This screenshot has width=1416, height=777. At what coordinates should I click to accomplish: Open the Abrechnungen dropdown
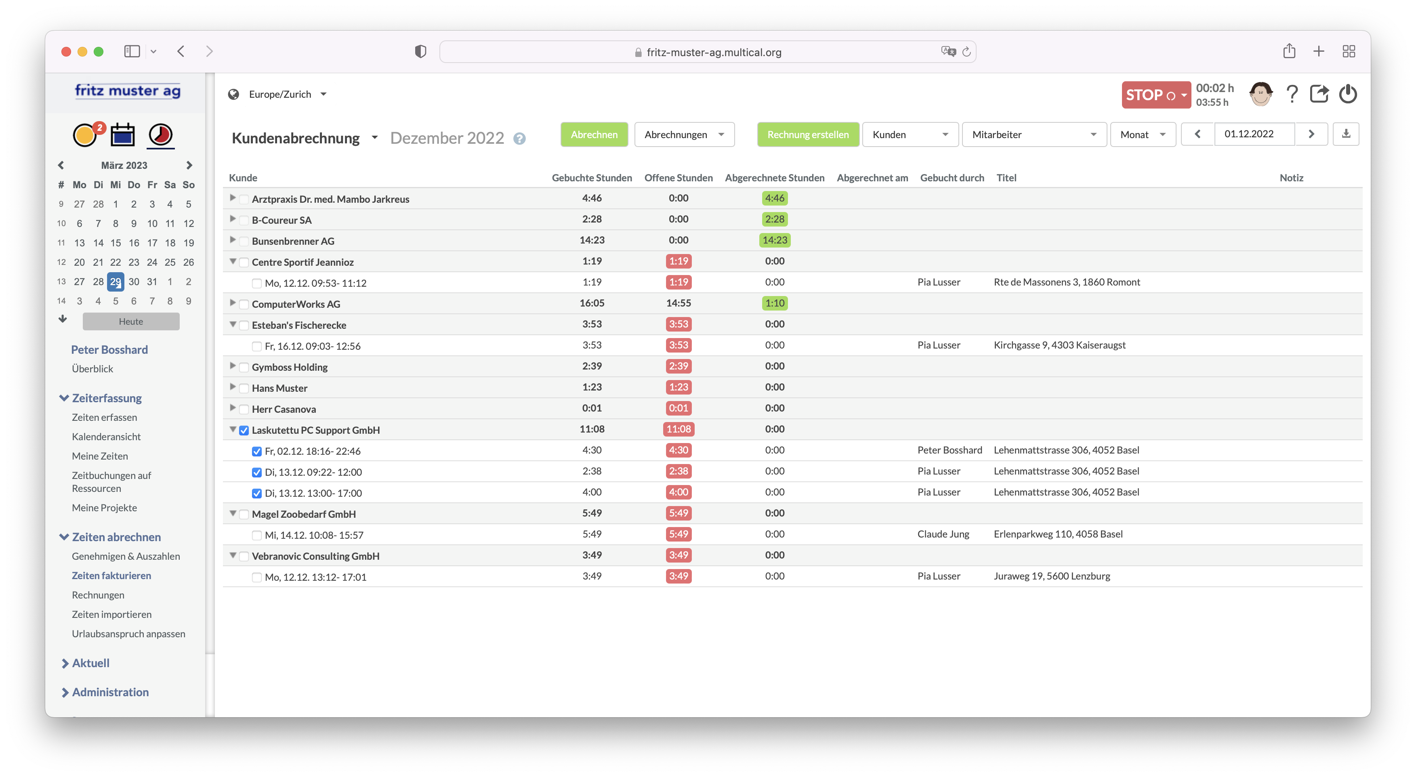pos(684,134)
